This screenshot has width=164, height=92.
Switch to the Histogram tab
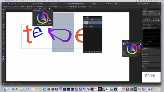coord(145,26)
